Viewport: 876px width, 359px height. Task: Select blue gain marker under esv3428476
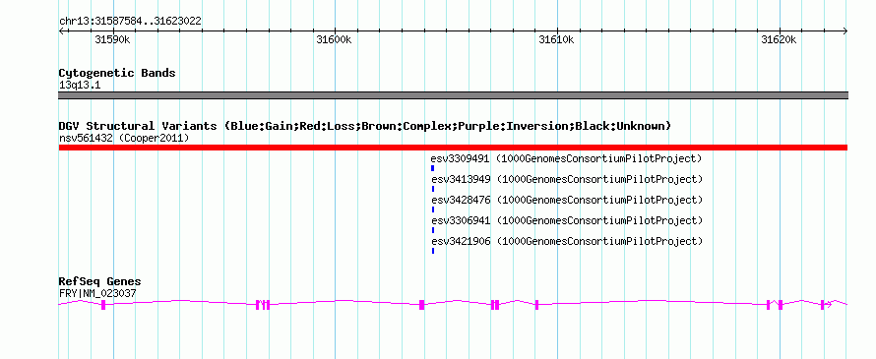point(433,209)
